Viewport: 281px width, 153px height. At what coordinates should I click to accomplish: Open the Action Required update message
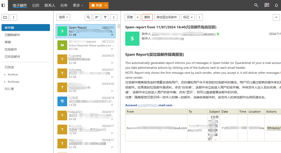click(x=85, y=45)
